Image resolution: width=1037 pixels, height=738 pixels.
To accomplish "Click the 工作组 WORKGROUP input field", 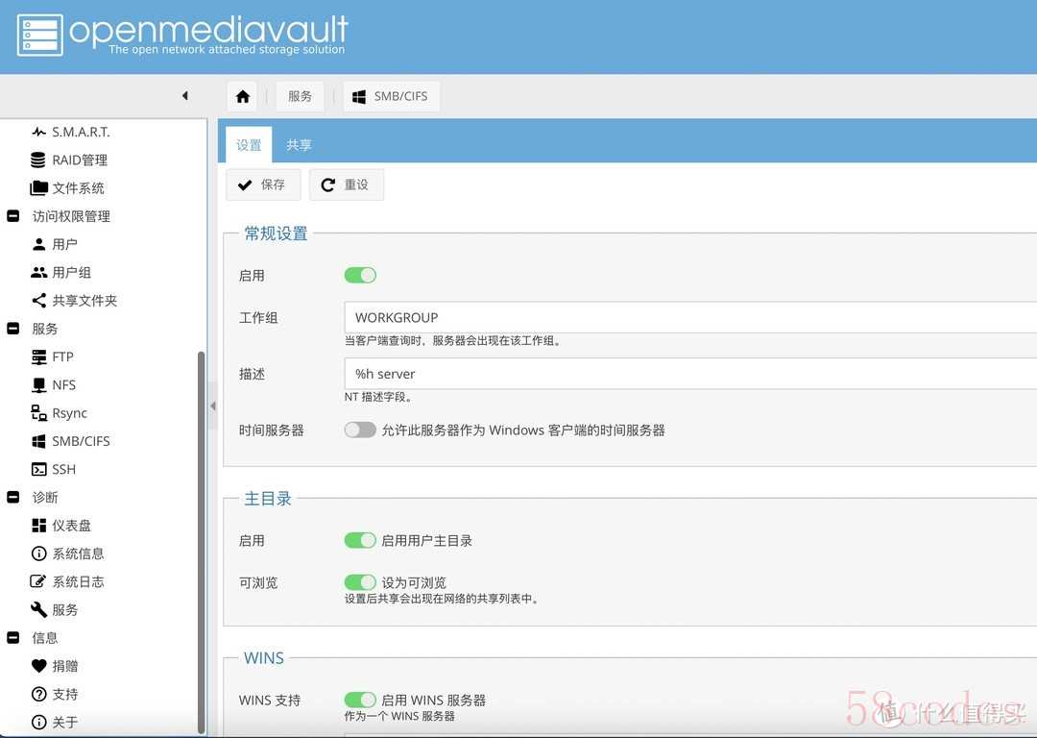I will point(690,317).
